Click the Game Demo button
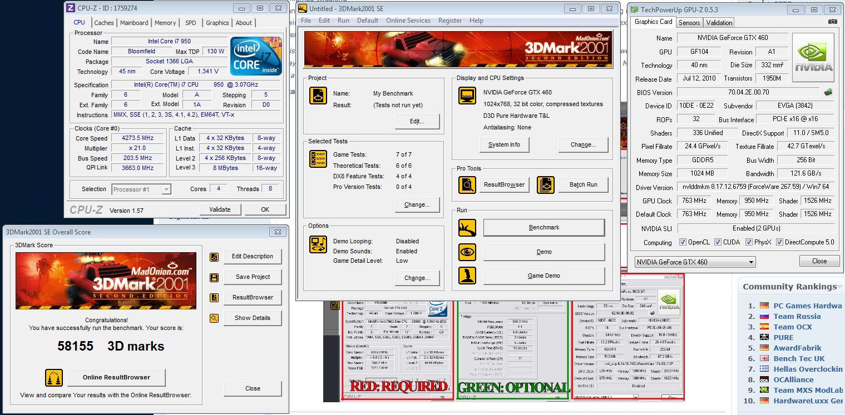 coord(544,276)
